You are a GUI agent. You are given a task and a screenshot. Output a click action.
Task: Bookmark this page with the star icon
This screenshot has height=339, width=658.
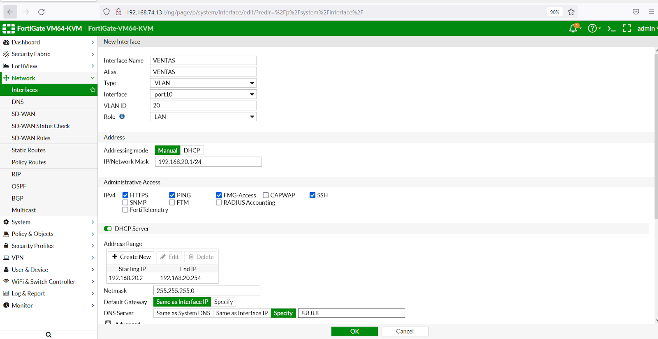coord(571,12)
